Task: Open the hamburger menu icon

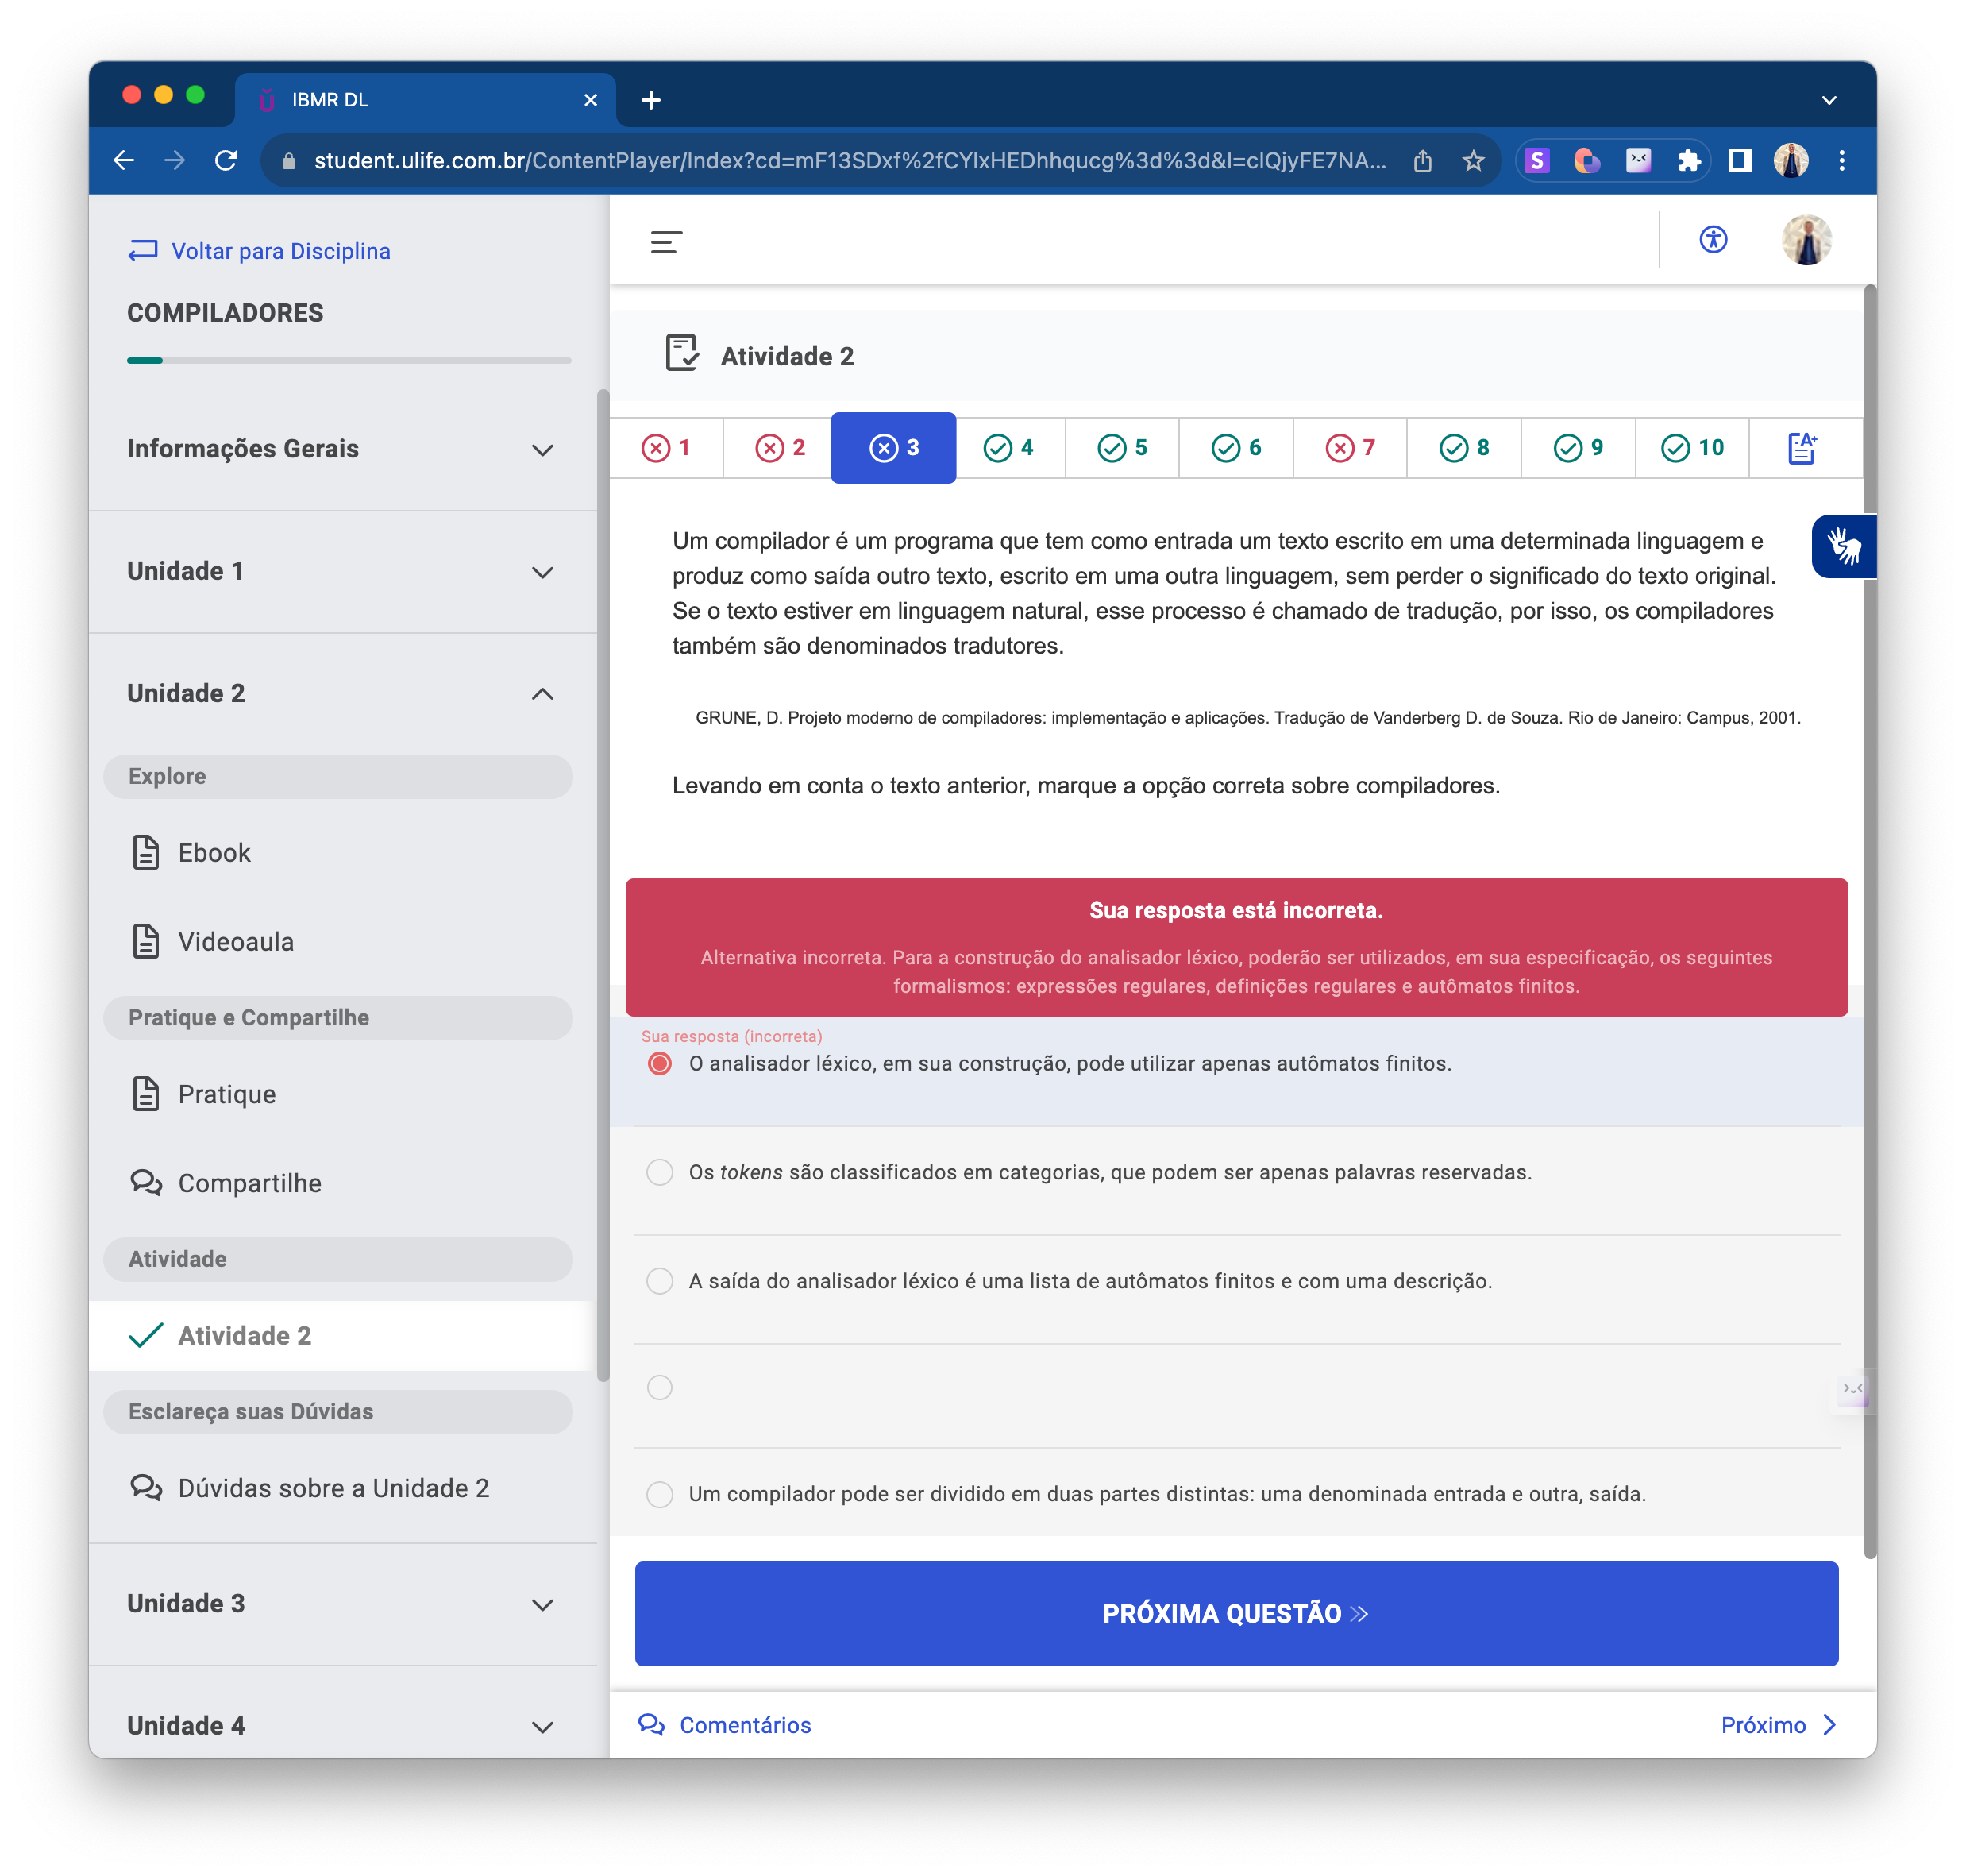Action: 665,241
